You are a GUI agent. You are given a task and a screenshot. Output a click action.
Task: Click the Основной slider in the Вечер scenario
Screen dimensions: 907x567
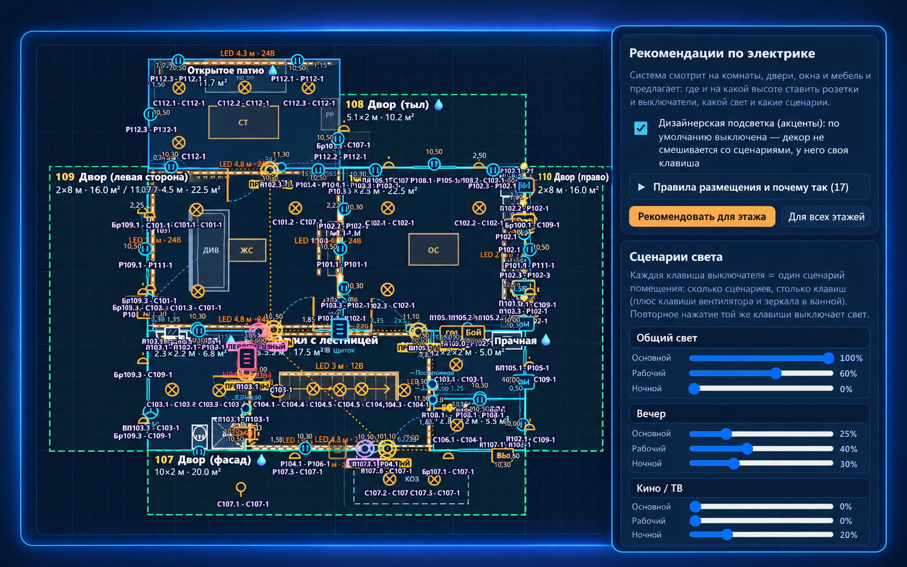pyautogui.click(x=761, y=434)
